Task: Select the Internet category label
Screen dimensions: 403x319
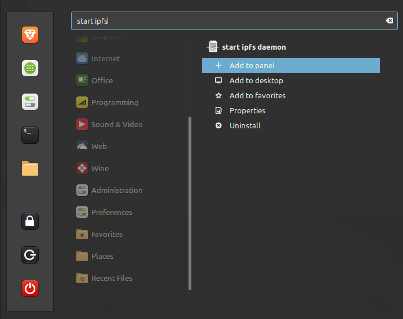Action: click(105, 58)
